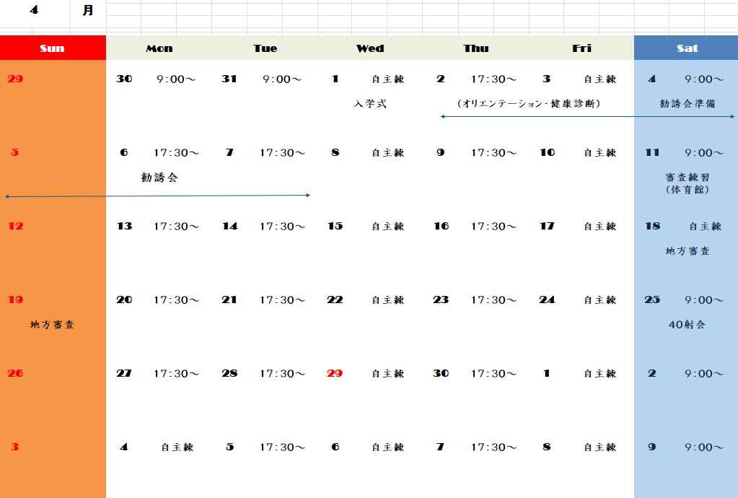
Task: Click the 勧誘会 label under April 6
Action: (x=158, y=177)
